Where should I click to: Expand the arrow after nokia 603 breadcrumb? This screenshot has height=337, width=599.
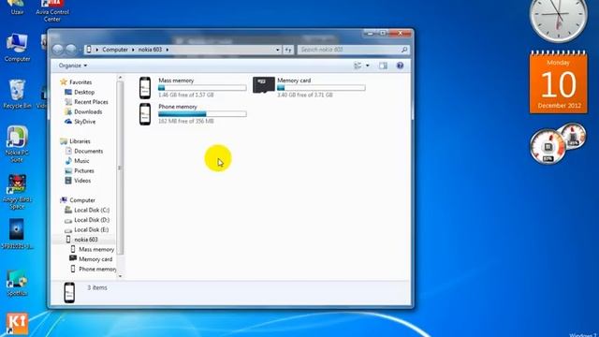coord(167,50)
